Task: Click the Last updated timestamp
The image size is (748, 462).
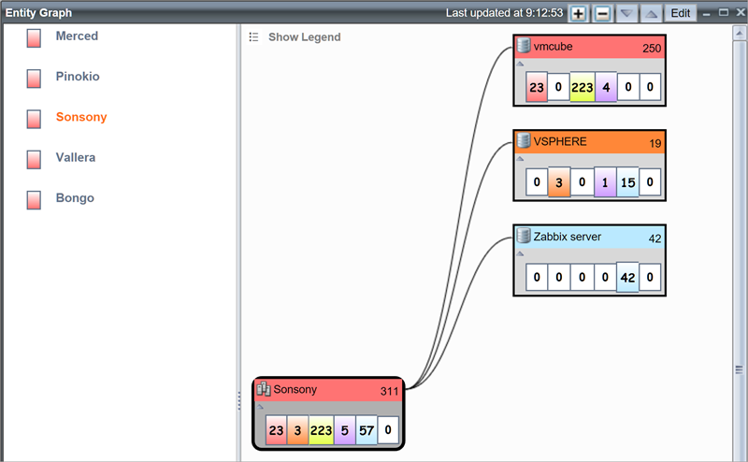Action: pos(504,13)
